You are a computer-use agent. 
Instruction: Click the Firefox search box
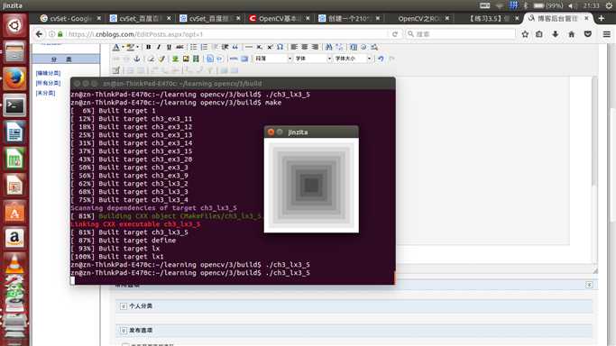click(x=461, y=34)
